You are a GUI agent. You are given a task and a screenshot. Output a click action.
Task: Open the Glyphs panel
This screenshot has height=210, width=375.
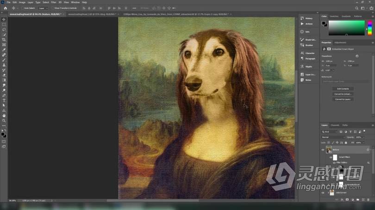[x=307, y=66]
